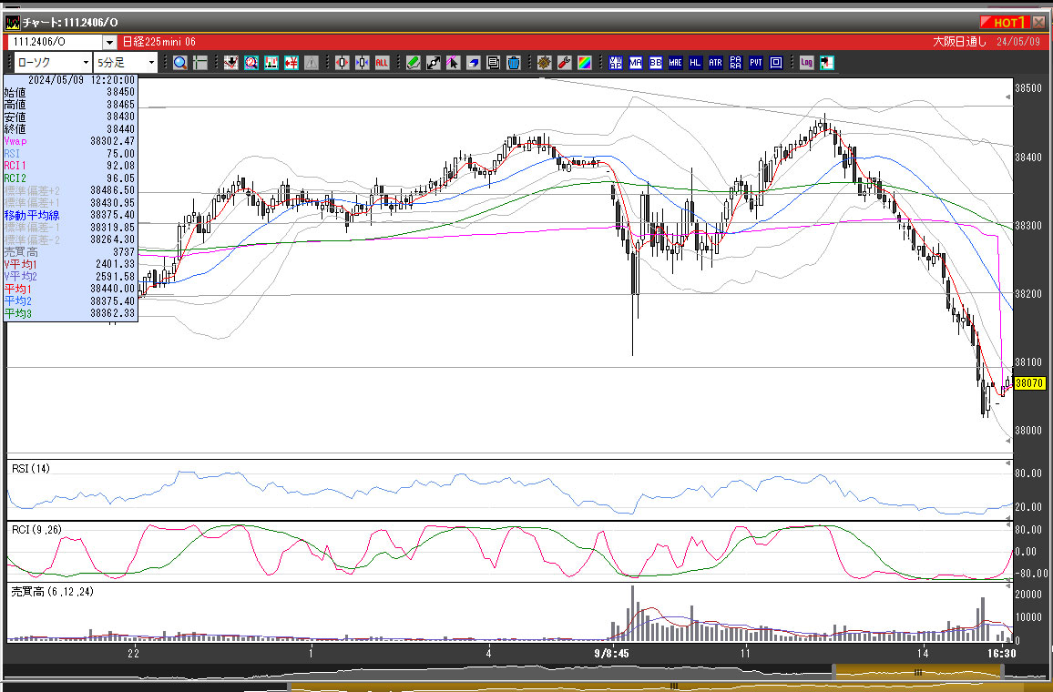Click the 38500 price axis label
Screen dimensions: 1053x692
1028,88
